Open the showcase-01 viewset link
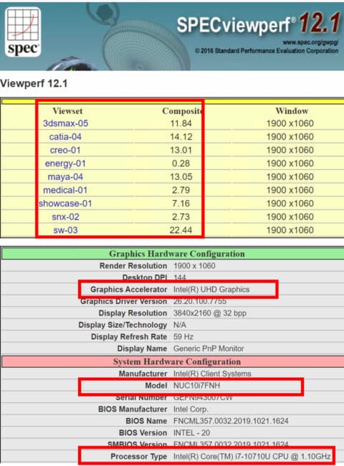344x466 pixels. (x=65, y=204)
